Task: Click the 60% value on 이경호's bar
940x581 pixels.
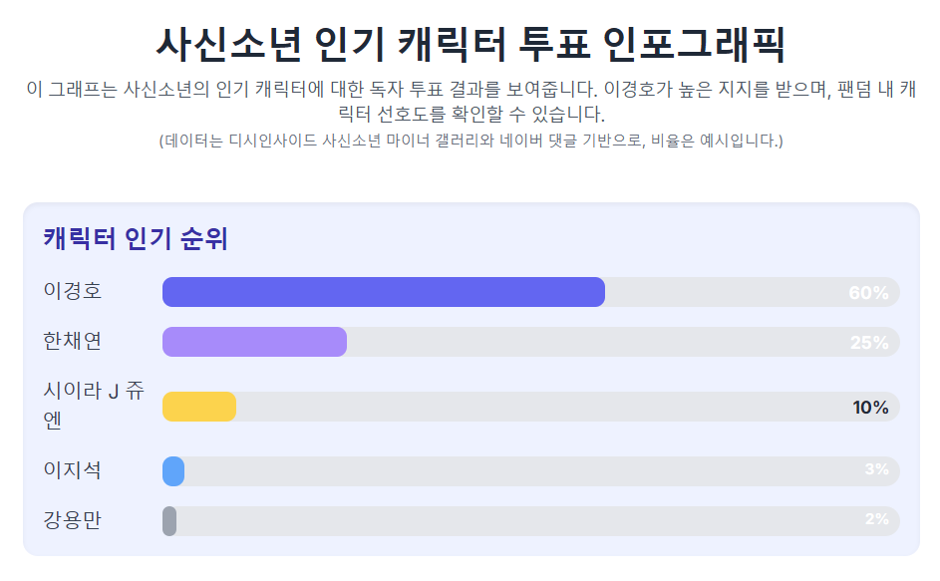Action: pos(868,293)
